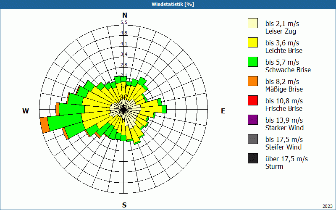
Task: Click the 'Windstatistik [%]' title bar
Action: pyautogui.click(x=168, y=4)
